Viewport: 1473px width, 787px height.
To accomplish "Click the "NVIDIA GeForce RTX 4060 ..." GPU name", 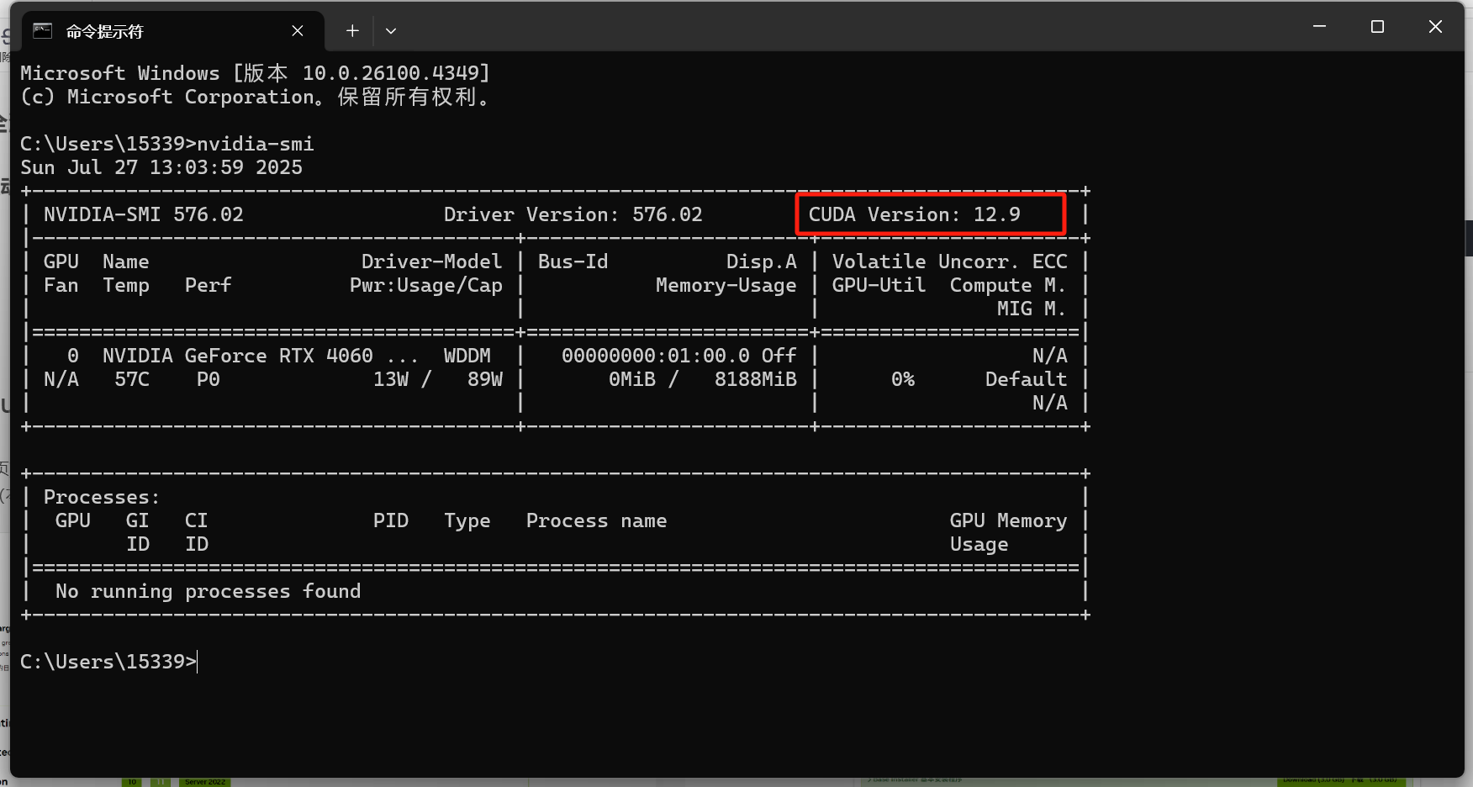I will click(x=260, y=356).
